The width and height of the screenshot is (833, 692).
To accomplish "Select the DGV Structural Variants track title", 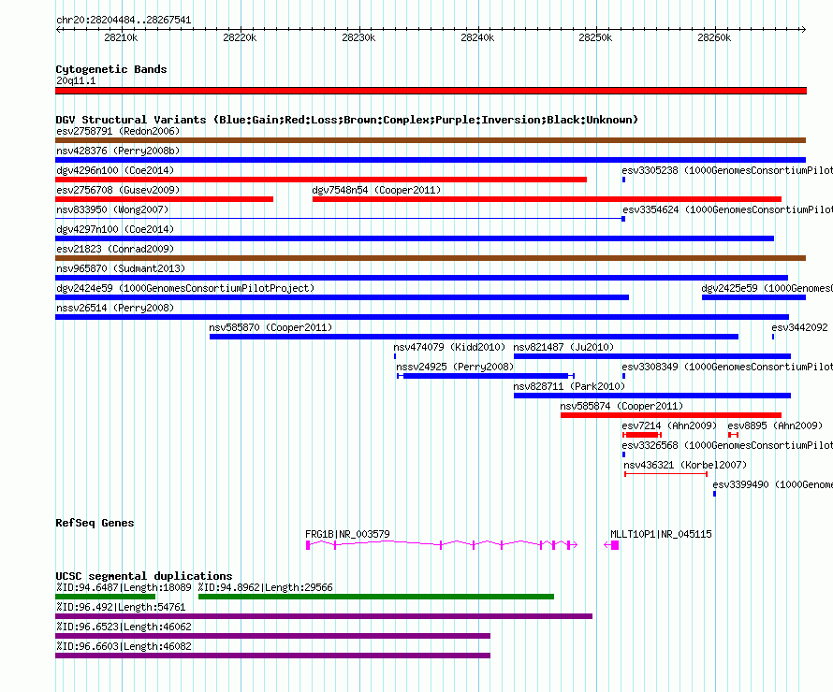I will tap(347, 120).
